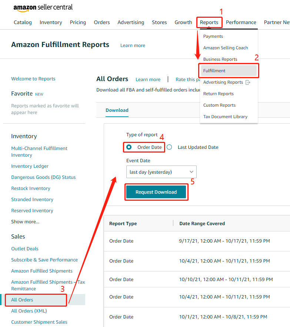
Task: Expand Inventory list with Show more...
Action: tap(25, 222)
